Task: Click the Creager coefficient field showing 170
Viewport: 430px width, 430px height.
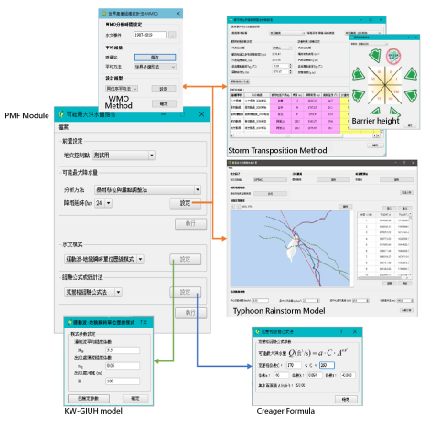Action: coord(294,365)
